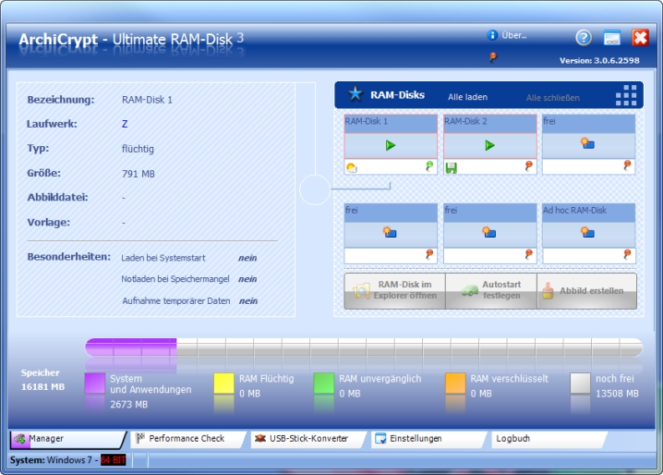Click the Alle laden link
Screen dimensions: 663x475
tap(467, 96)
